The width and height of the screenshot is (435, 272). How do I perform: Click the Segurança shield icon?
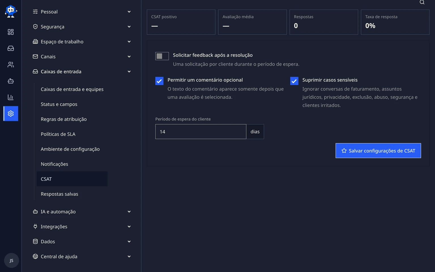[x=35, y=27]
